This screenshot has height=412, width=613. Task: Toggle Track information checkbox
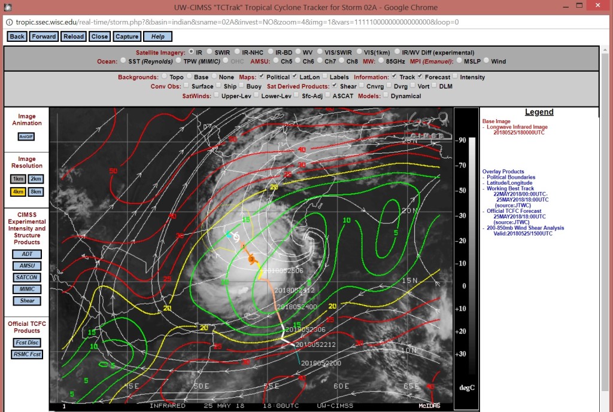point(394,76)
